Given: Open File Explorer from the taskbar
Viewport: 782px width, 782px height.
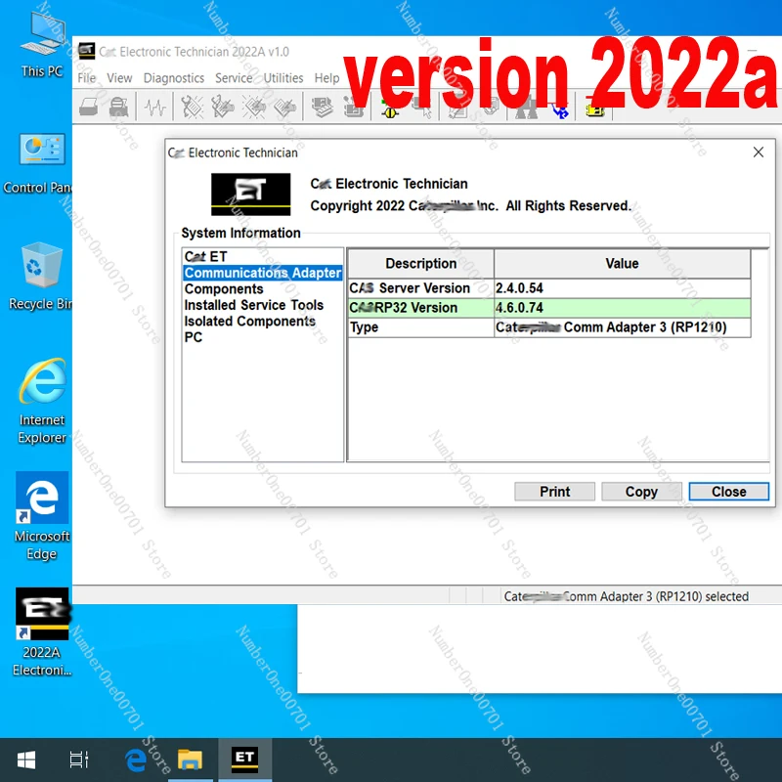Looking at the screenshot, I should pos(190,760).
